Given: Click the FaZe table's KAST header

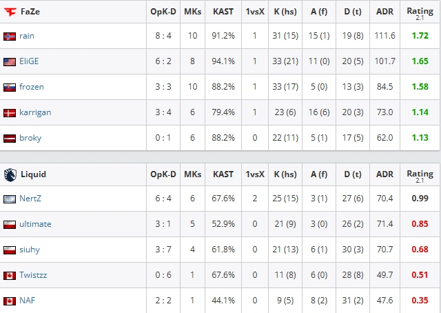Looking at the screenshot, I should (223, 12).
